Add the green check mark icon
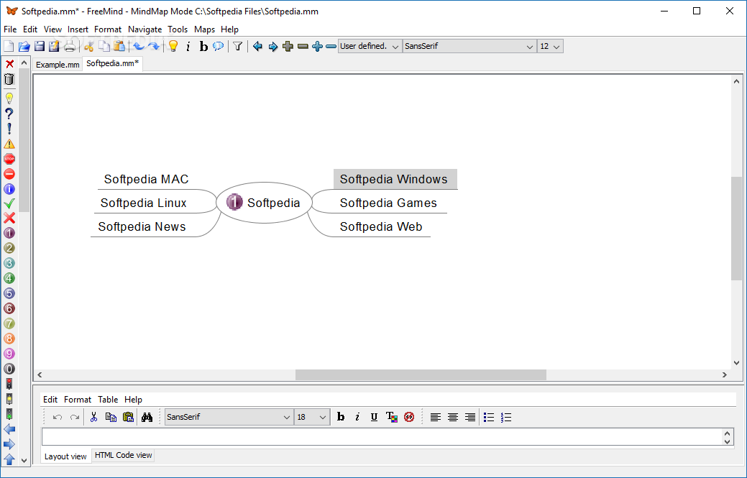The image size is (747, 478). pyautogui.click(x=9, y=203)
